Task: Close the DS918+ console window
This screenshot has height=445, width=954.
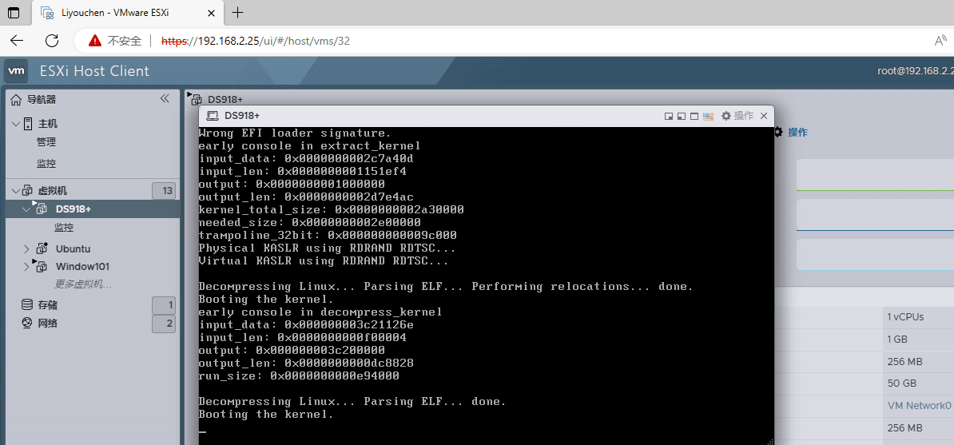Action: [764, 116]
